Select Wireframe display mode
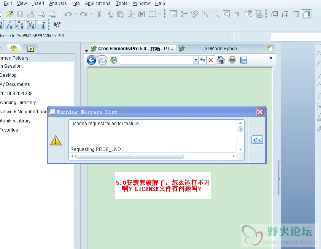This screenshot has width=321, height=249. (275, 14)
